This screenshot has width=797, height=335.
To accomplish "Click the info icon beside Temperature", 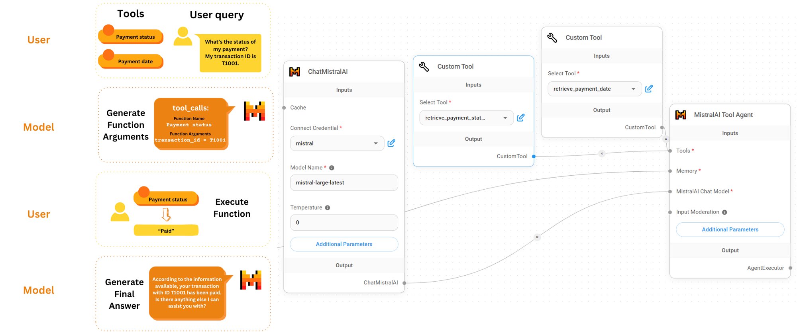I will tap(328, 208).
